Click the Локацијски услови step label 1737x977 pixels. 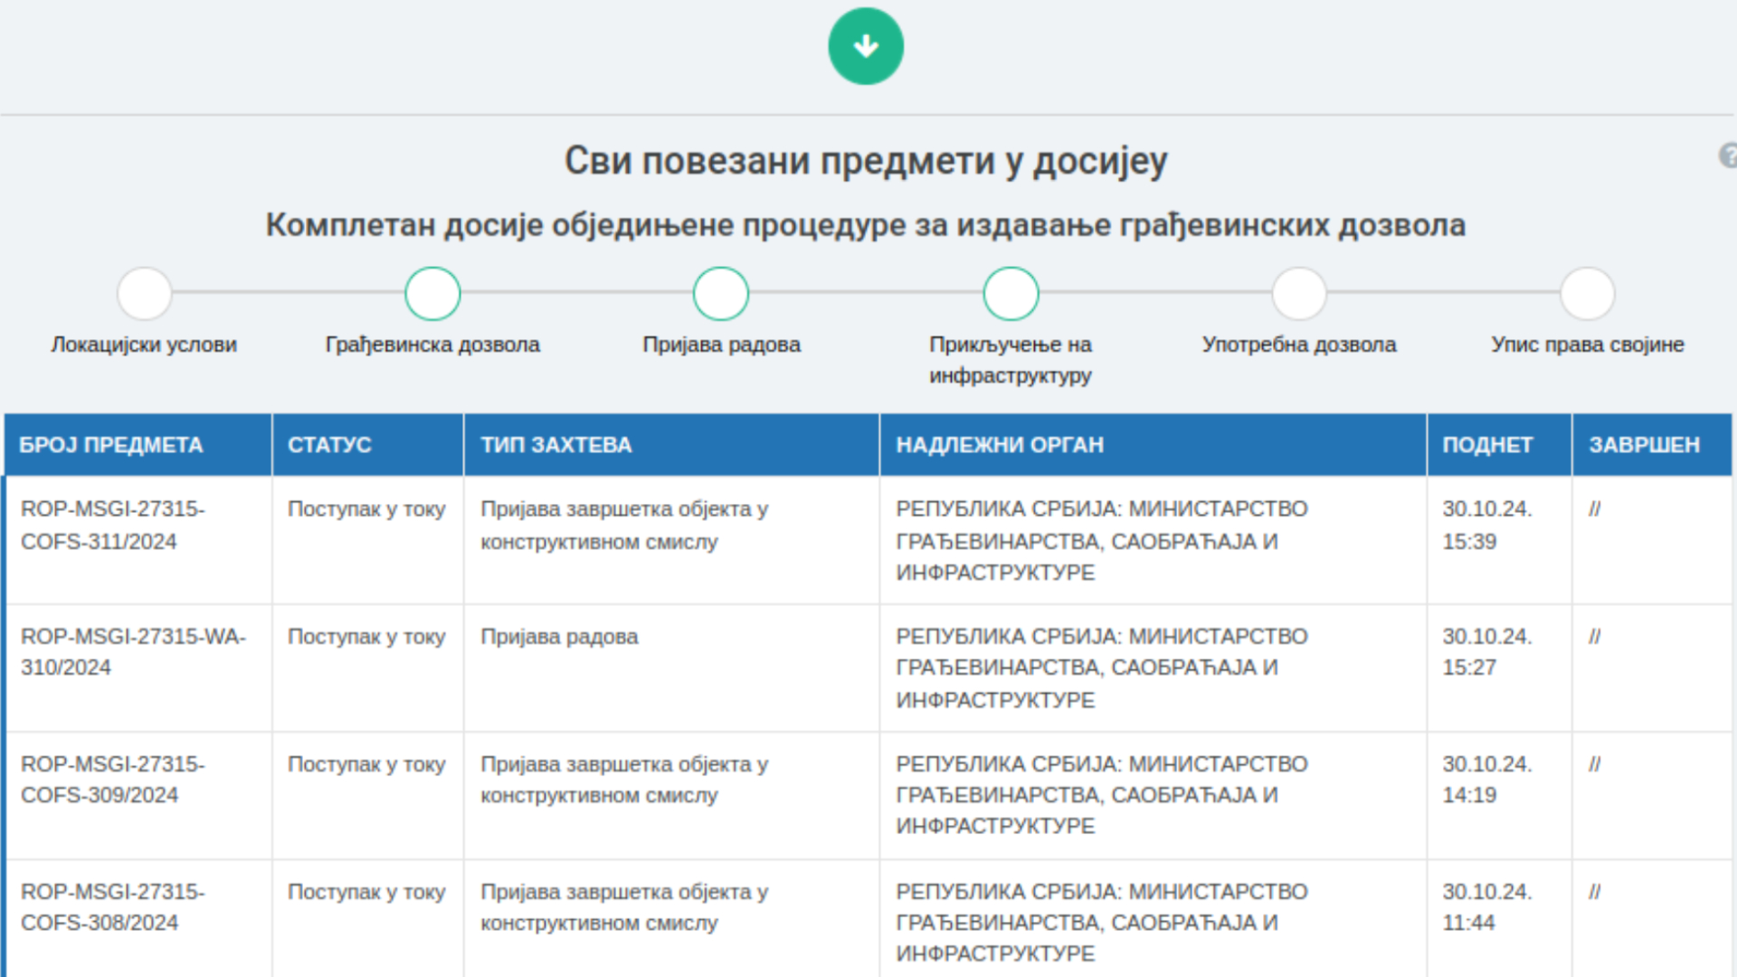pos(144,345)
